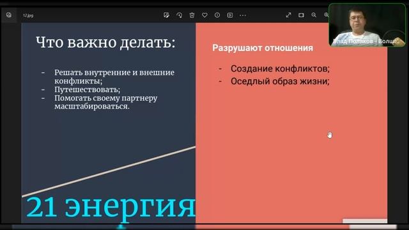Delete the photo with the trash icon
Image resolution: width=409 pixels, height=230 pixels.
(192, 15)
